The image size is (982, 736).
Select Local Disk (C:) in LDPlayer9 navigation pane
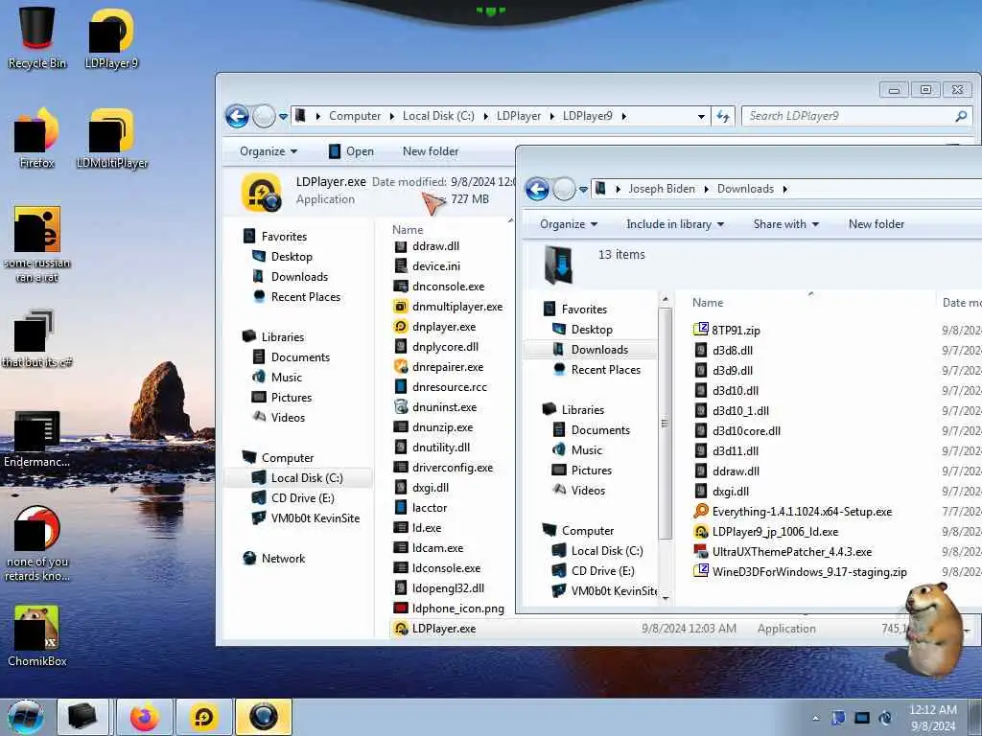(x=299, y=478)
